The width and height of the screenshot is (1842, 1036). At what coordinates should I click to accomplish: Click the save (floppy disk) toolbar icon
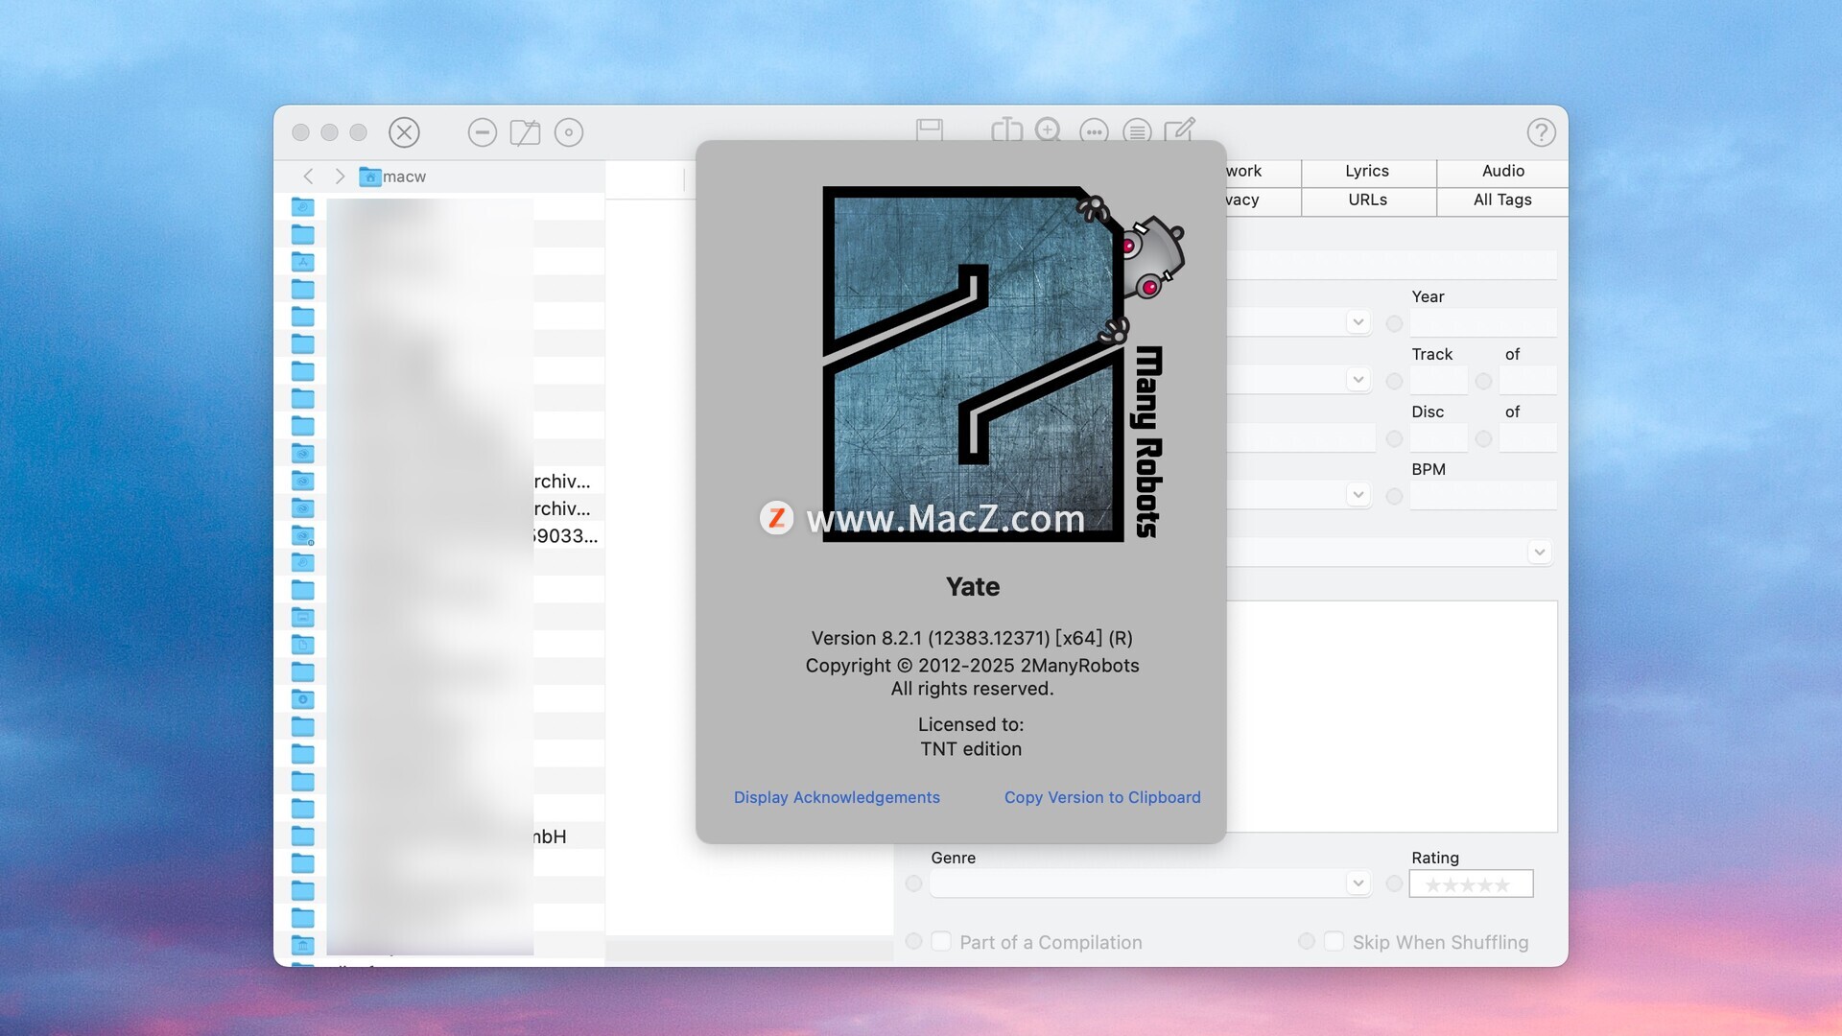[x=930, y=129]
